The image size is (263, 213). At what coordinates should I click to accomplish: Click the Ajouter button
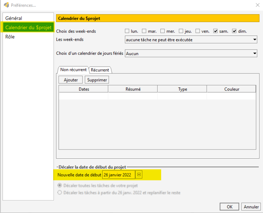pos(71,80)
